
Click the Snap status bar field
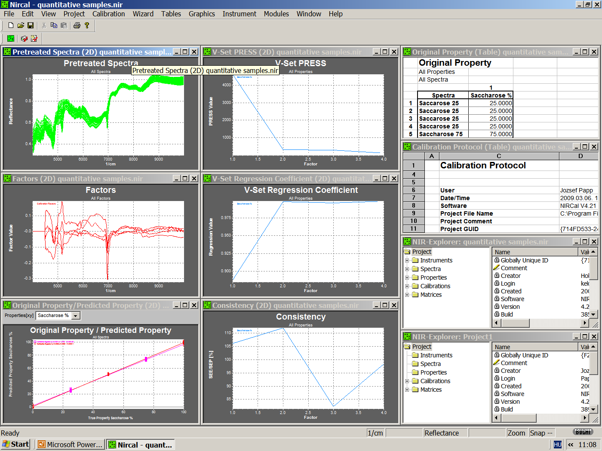click(542, 433)
